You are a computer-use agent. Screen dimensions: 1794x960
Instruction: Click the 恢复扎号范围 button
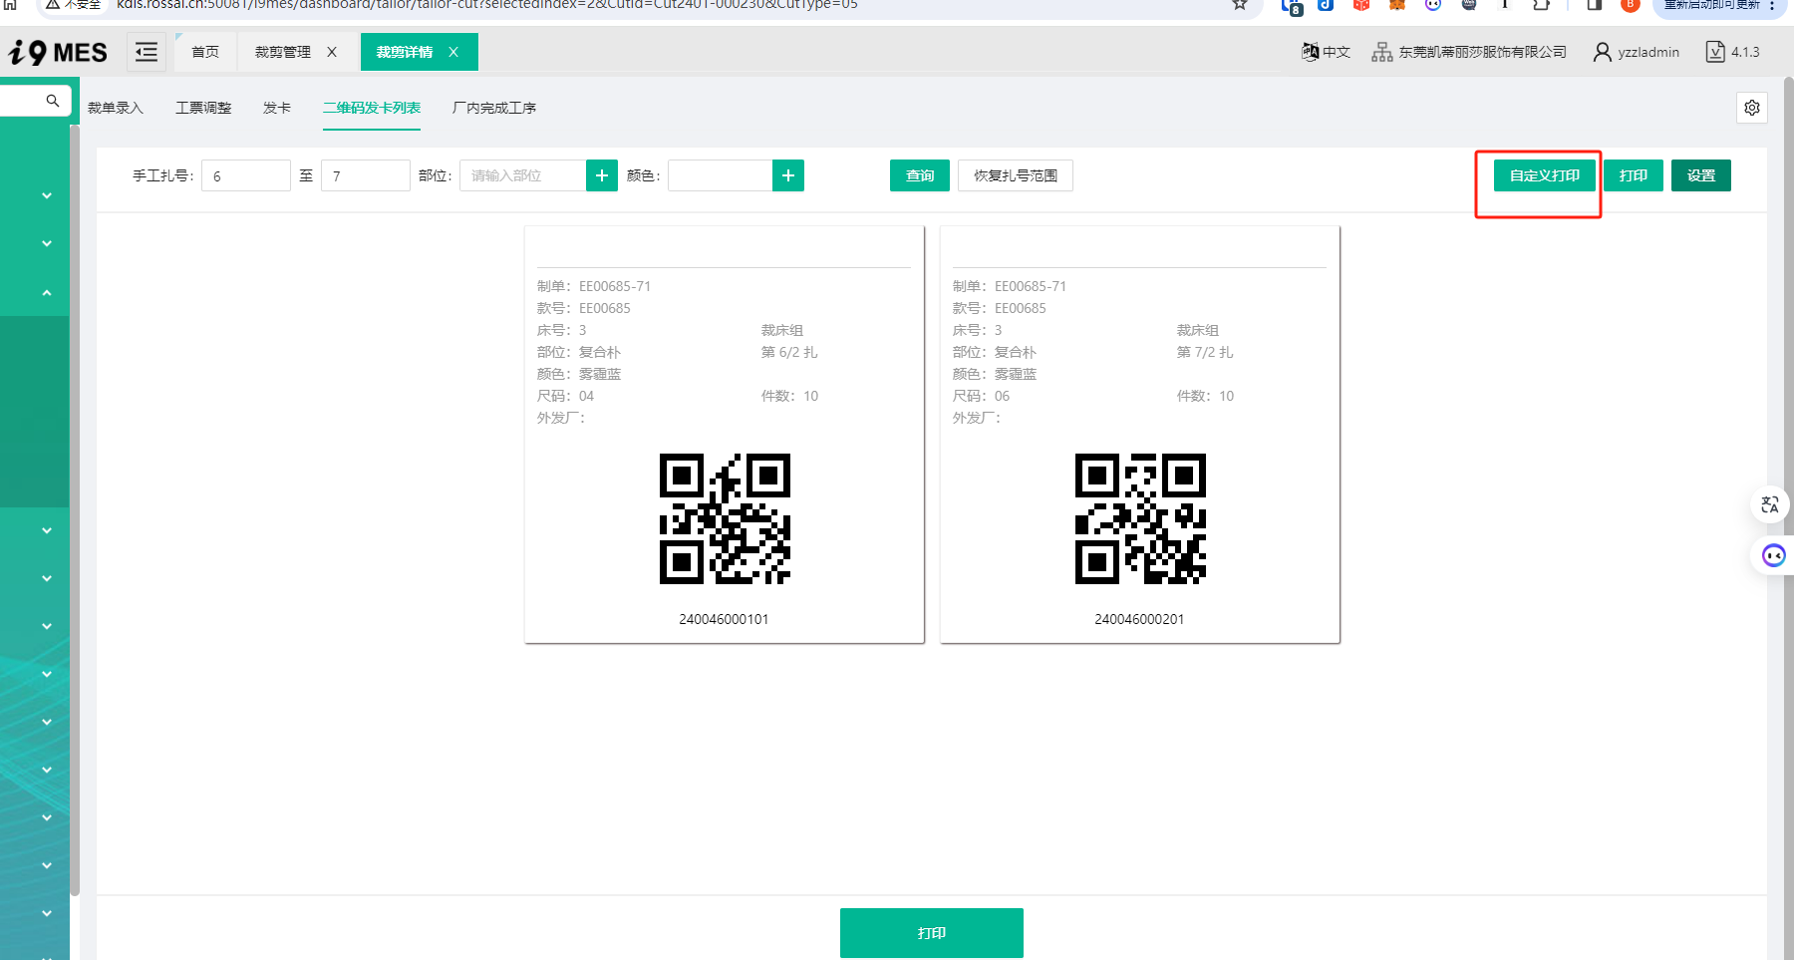point(1016,175)
